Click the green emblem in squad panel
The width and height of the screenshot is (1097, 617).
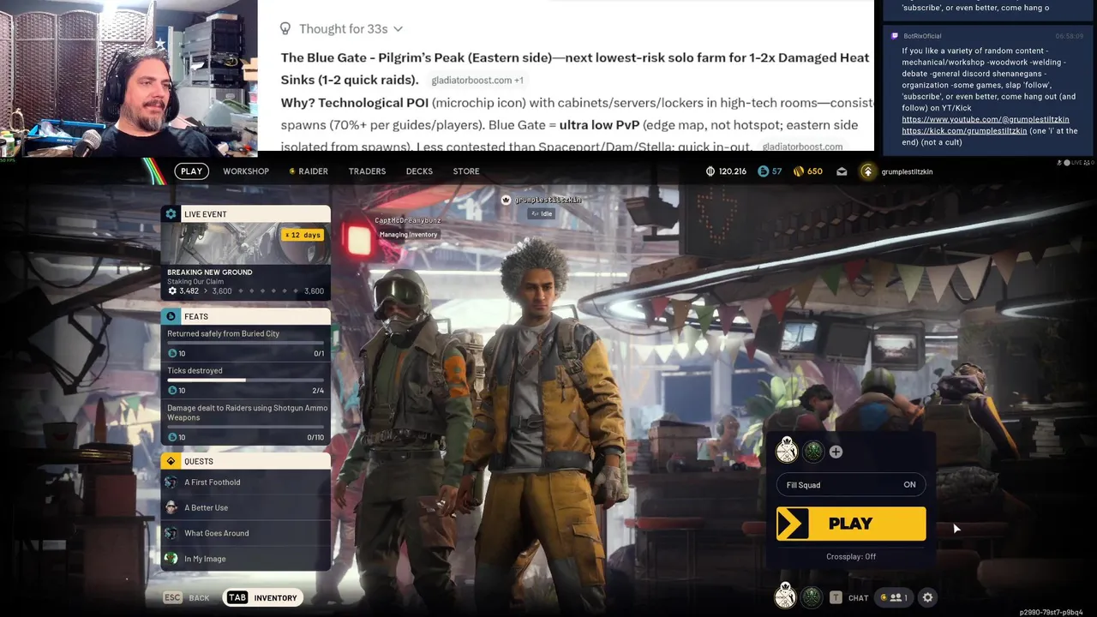[x=813, y=451]
